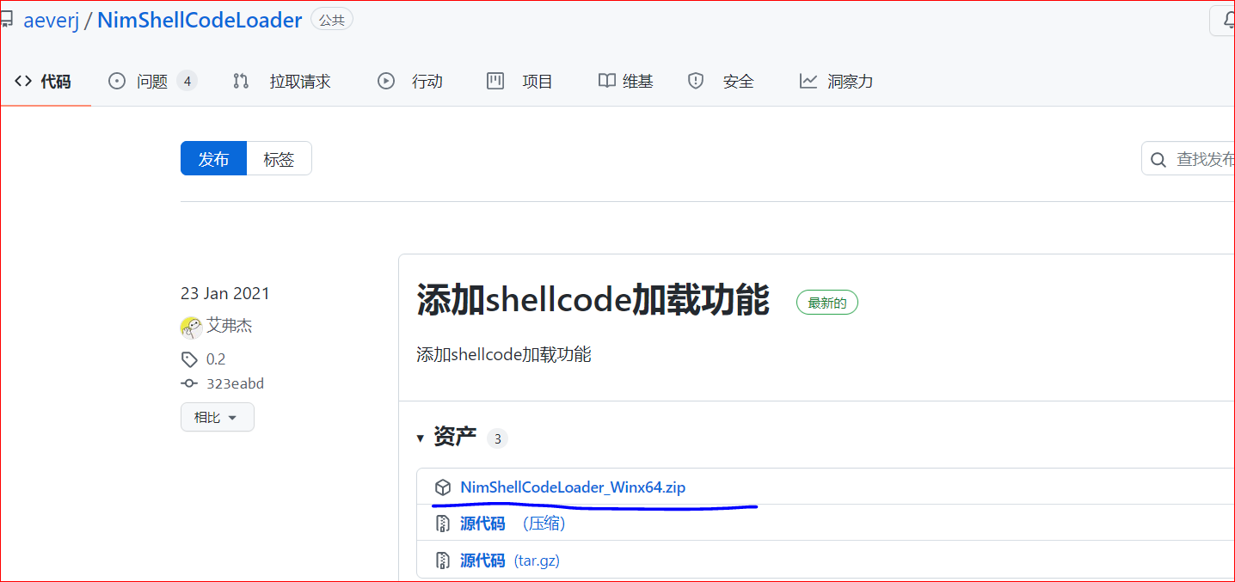This screenshot has height=582, width=1235.
Task: Click the tag icon beside 0.2
Action: [x=189, y=358]
